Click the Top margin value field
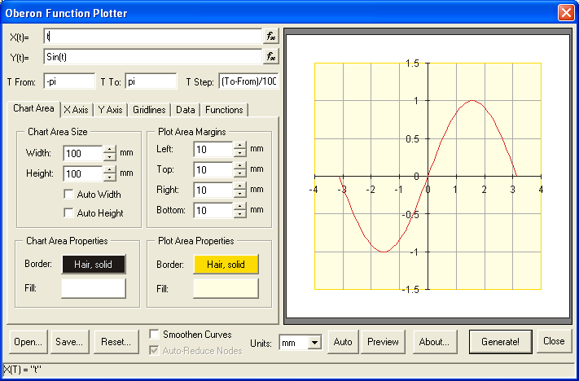Viewport: 579px width, 381px height. [x=213, y=170]
